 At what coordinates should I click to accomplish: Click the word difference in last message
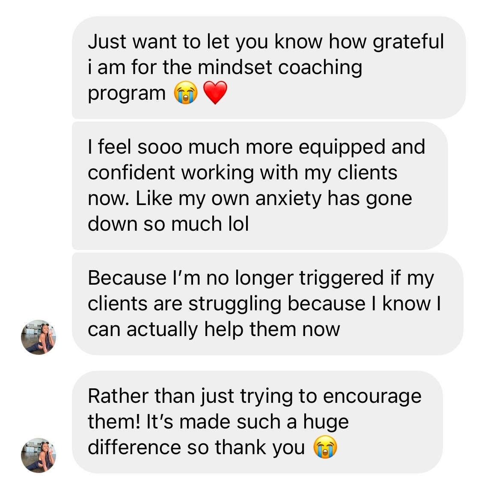[x=134, y=447]
